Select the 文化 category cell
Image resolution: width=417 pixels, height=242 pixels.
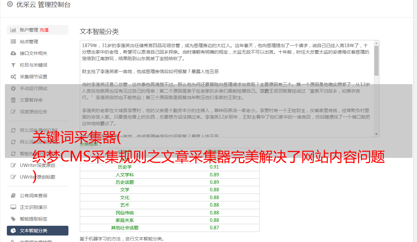(125, 197)
